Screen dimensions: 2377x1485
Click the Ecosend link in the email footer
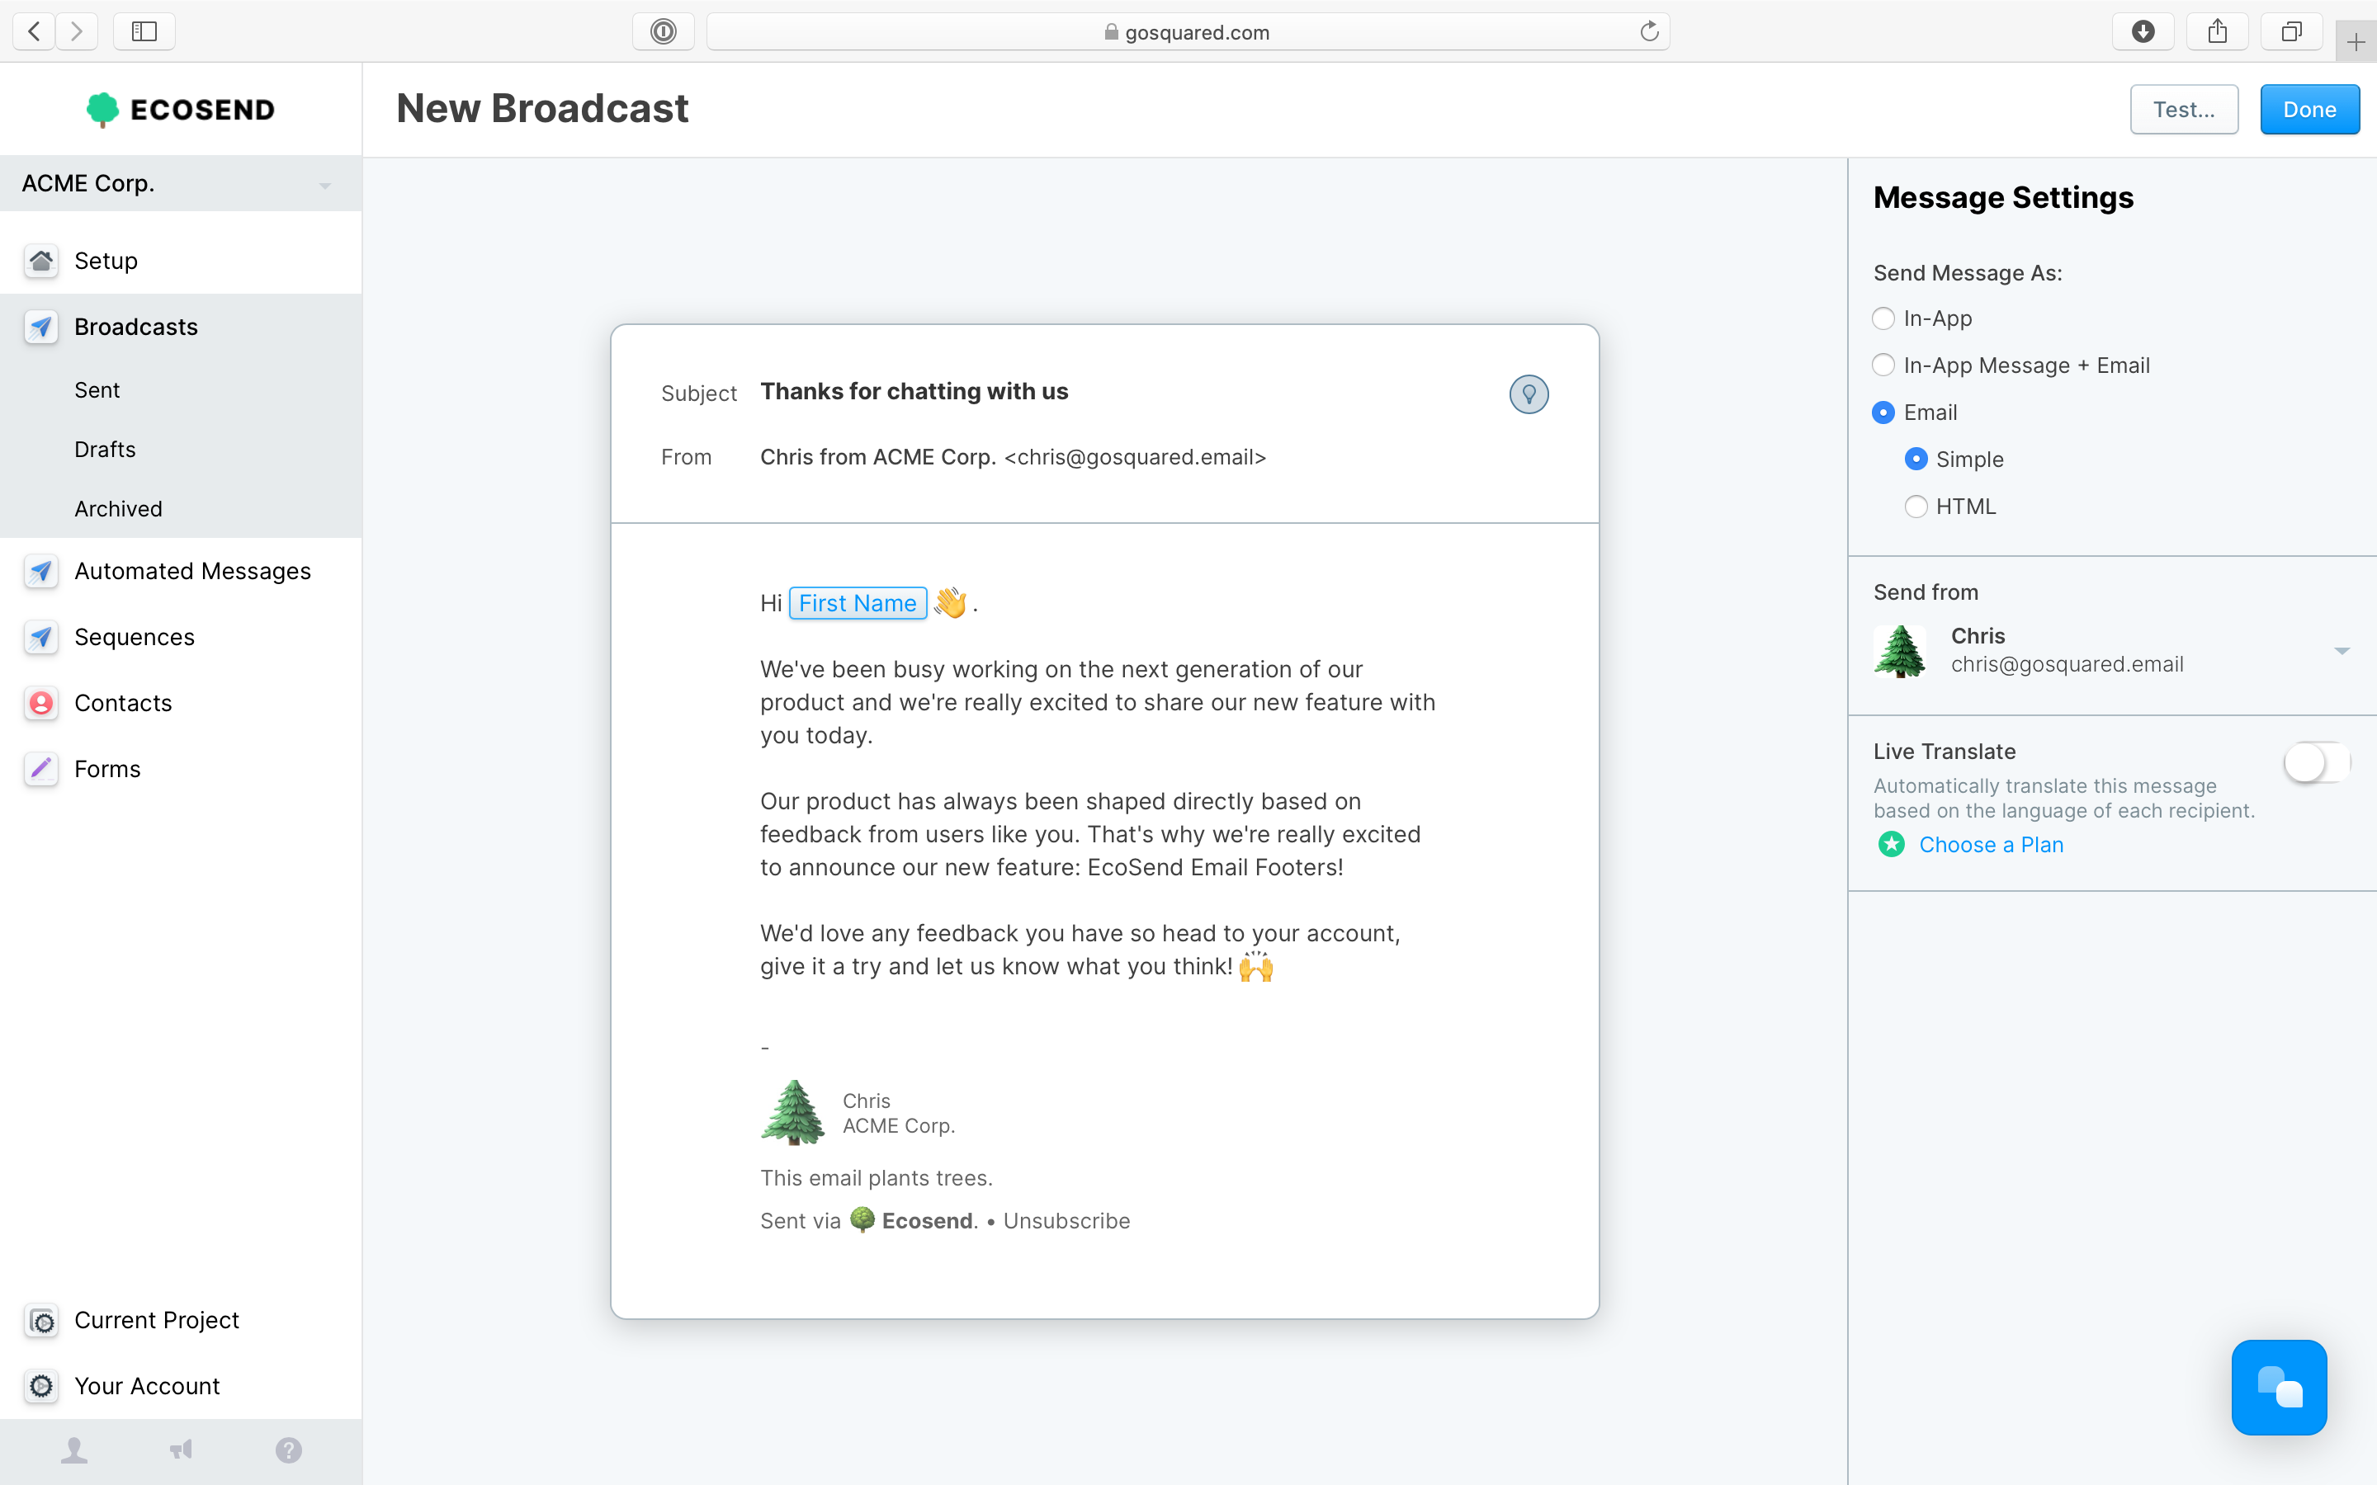927,1221
